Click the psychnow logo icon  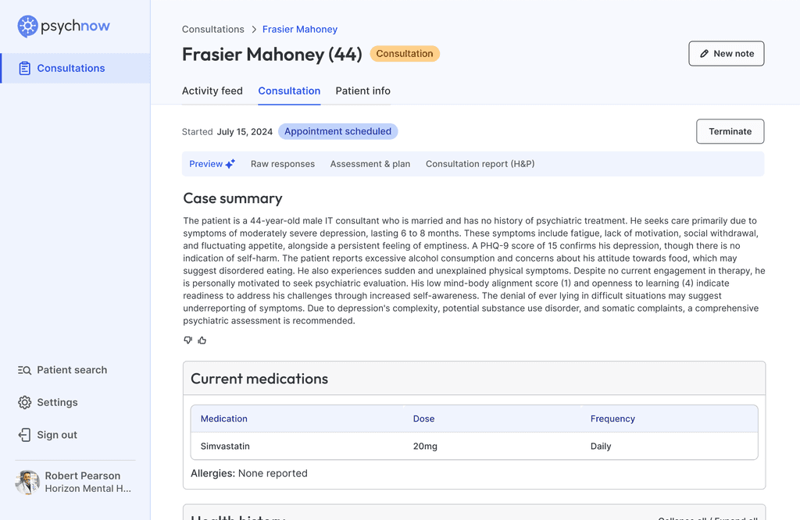coord(27,26)
